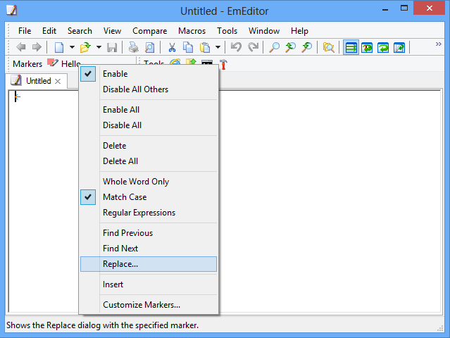Click the EmEditor notepad icon in title bar
The width and height of the screenshot is (450, 338).
point(12,11)
